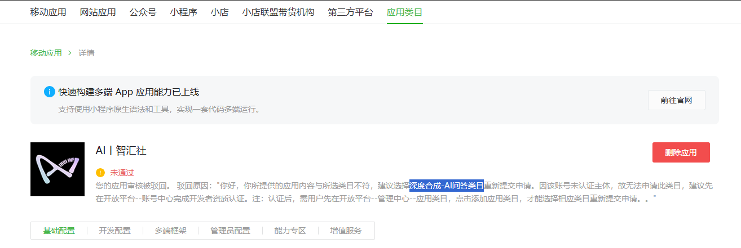Open the 移动应用 top navigation tab
The height and width of the screenshot is (248, 741).
[48, 12]
